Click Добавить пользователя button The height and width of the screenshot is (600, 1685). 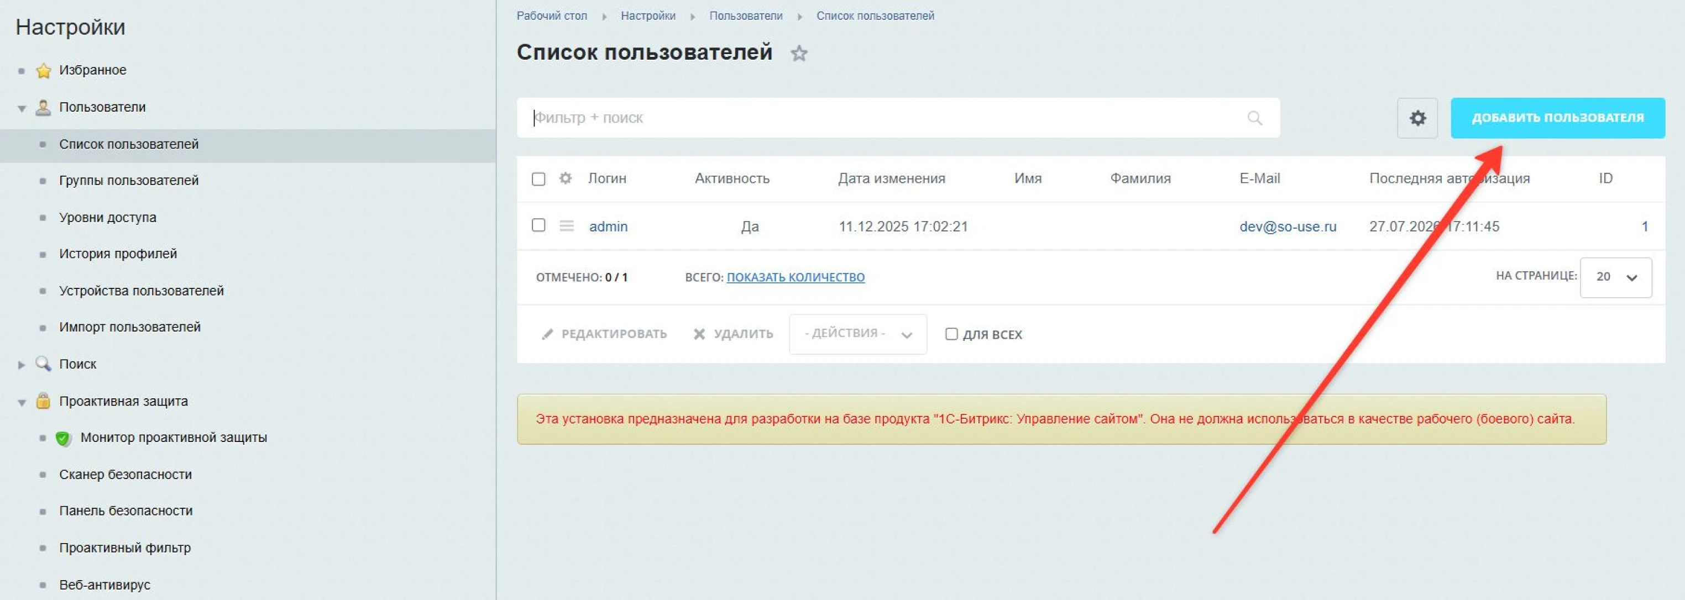tap(1557, 118)
